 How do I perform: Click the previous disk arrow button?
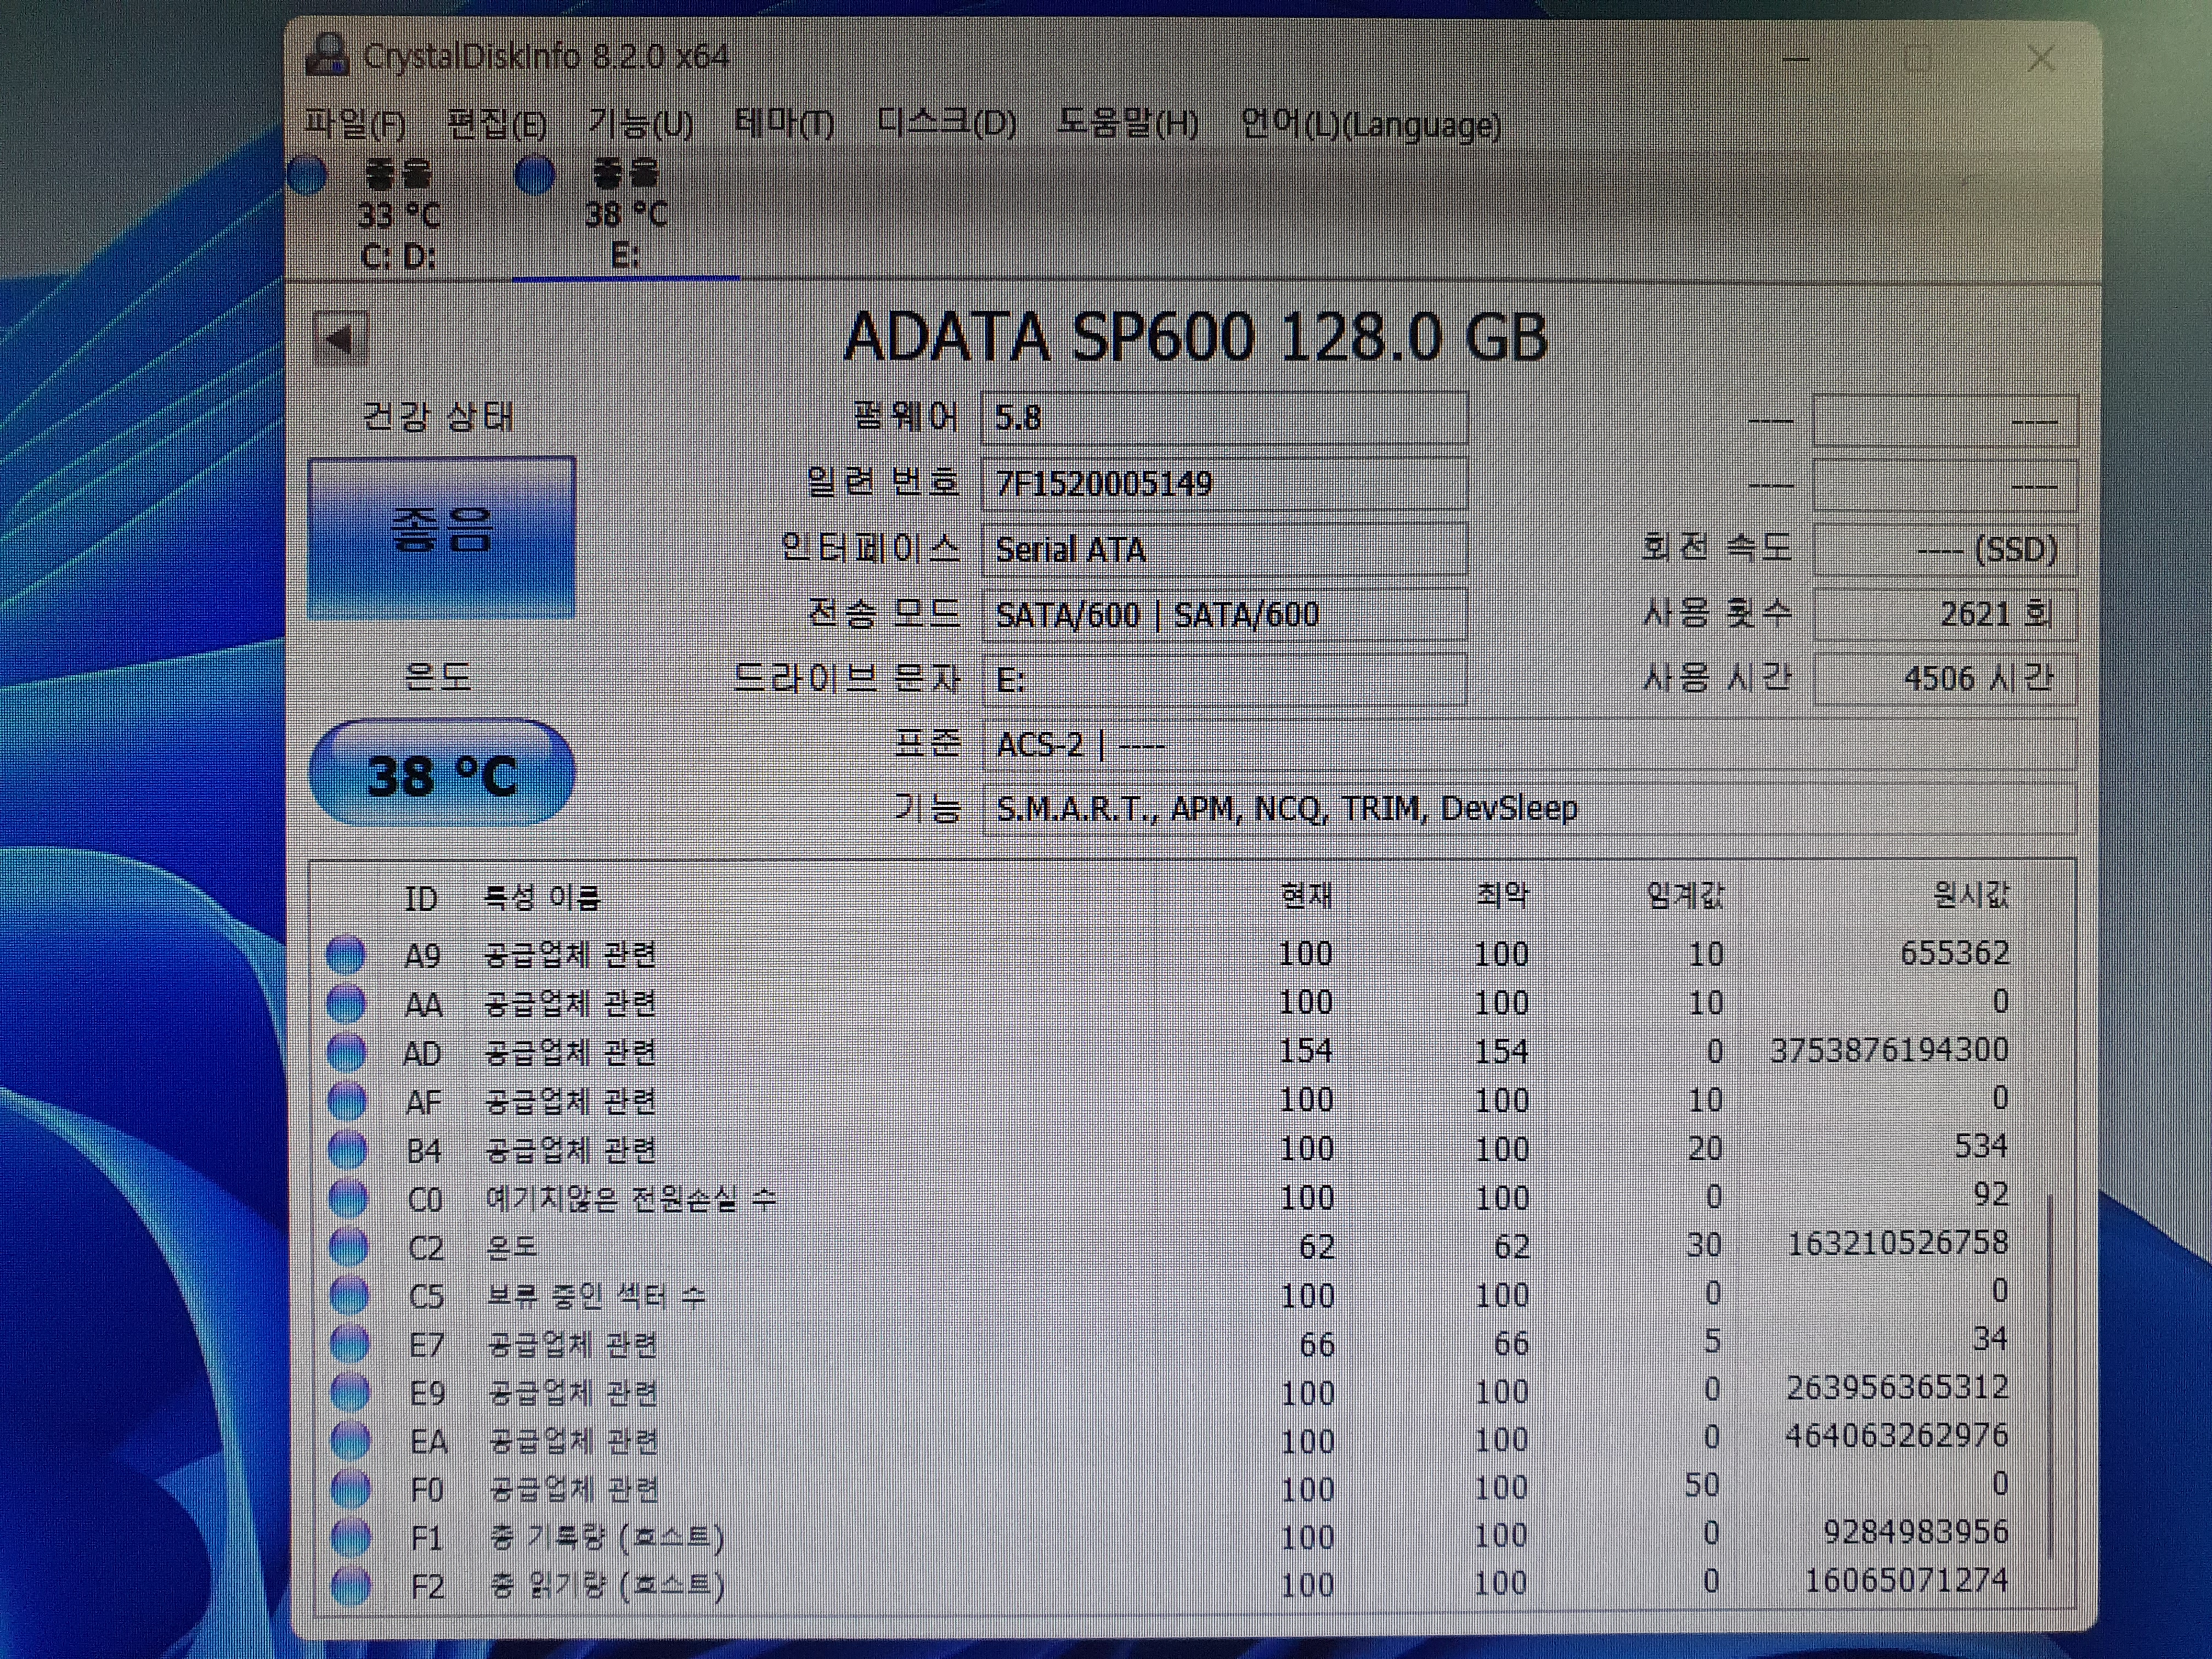[x=340, y=340]
